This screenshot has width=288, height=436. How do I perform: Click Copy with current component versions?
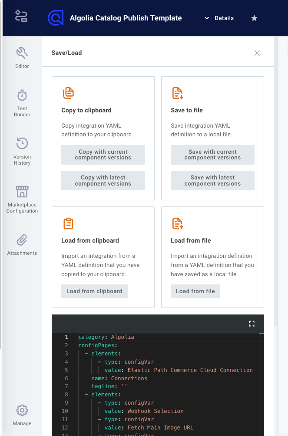103,155
